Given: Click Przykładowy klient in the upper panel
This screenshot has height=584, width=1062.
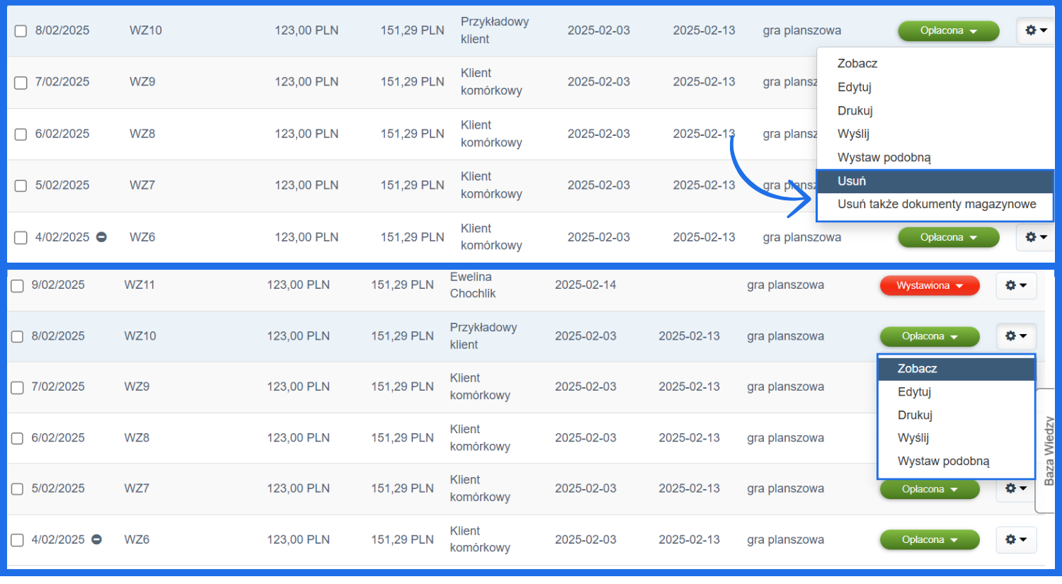Looking at the screenshot, I should [x=495, y=30].
